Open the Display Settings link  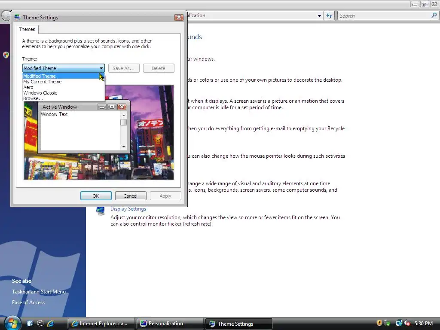(x=128, y=209)
